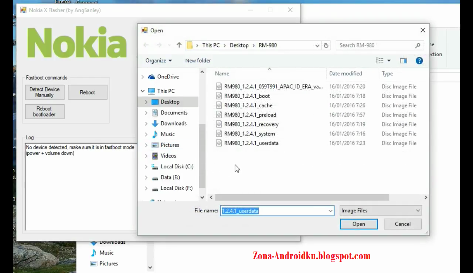
Task: Expand the Documents tree node
Action: coord(146,113)
